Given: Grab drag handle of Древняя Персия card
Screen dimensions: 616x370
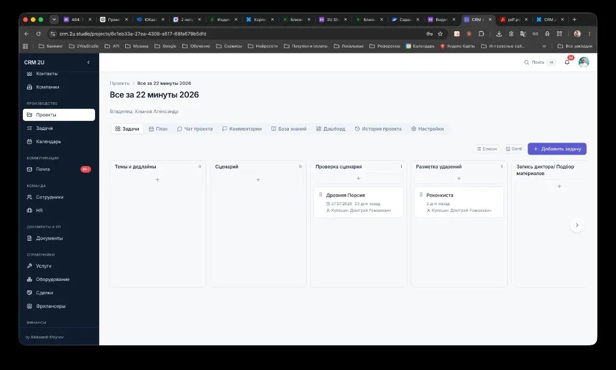Looking at the screenshot, I should point(321,195).
